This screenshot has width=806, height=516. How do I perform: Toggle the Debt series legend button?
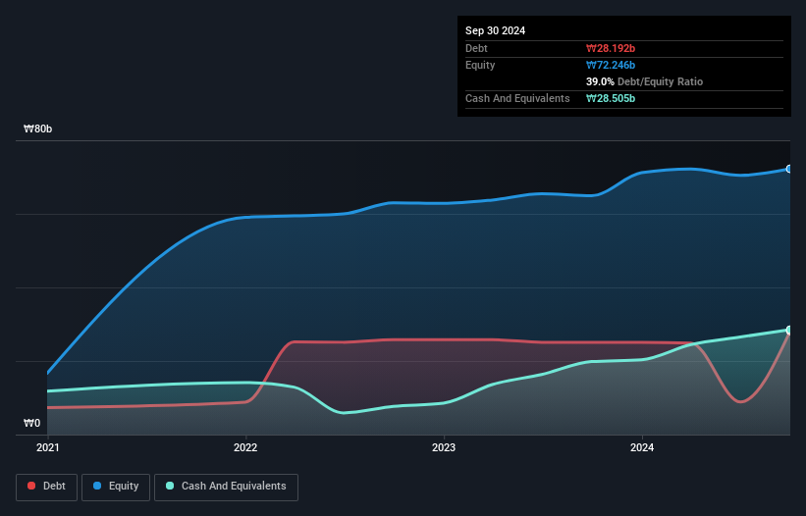tap(46, 487)
